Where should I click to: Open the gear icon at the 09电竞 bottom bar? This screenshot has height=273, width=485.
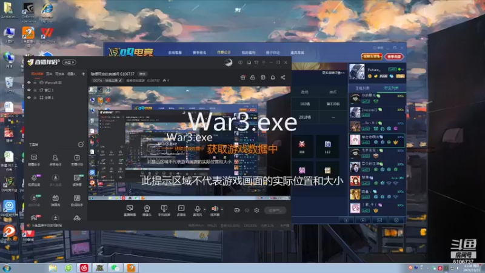(x=396, y=220)
